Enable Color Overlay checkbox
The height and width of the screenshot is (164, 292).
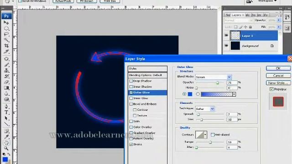[131, 127]
